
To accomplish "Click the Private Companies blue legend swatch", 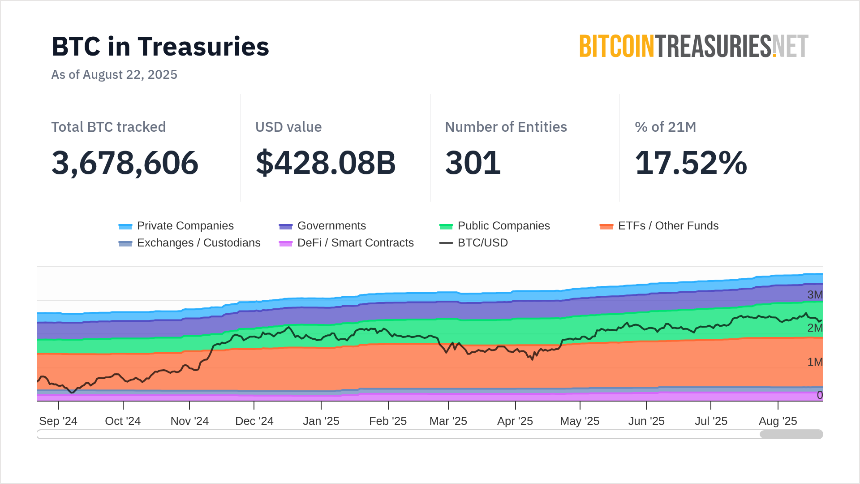I will 125,226.
